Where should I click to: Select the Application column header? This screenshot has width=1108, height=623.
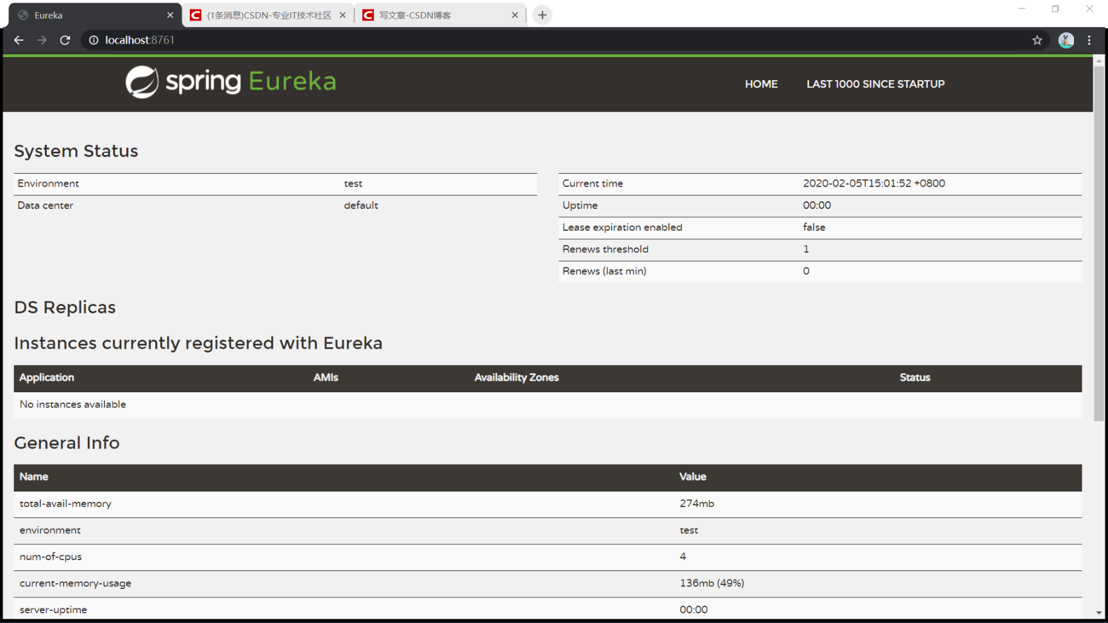click(47, 378)
